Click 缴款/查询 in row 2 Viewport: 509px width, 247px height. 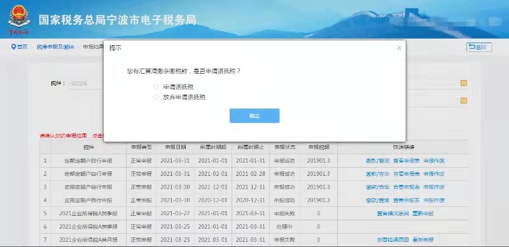(377, 174)
